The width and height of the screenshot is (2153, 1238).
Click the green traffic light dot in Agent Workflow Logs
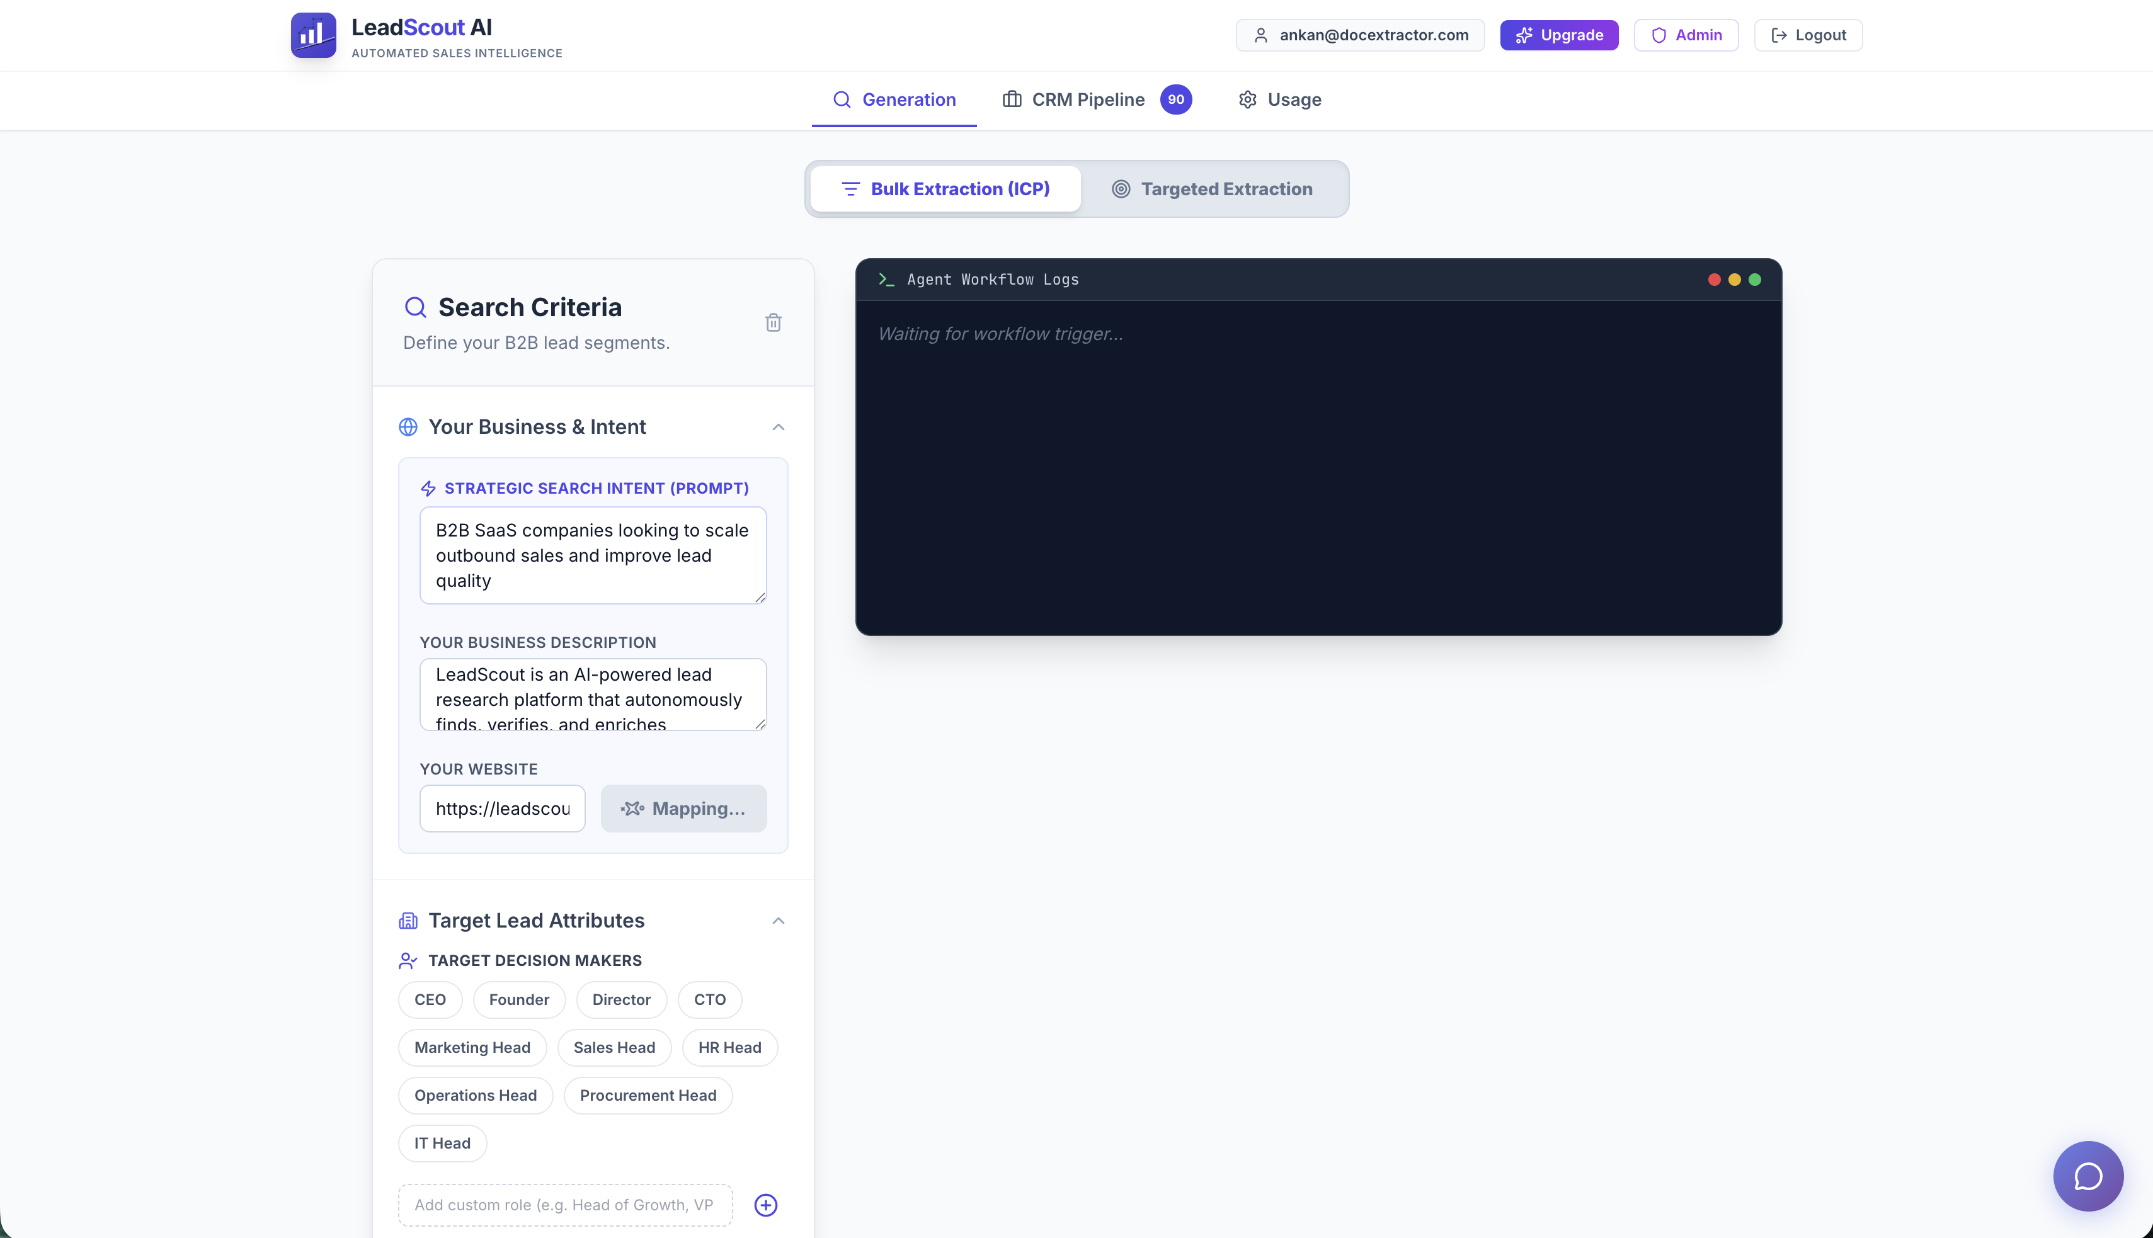pyautogui.click(x=1755, y=279)
